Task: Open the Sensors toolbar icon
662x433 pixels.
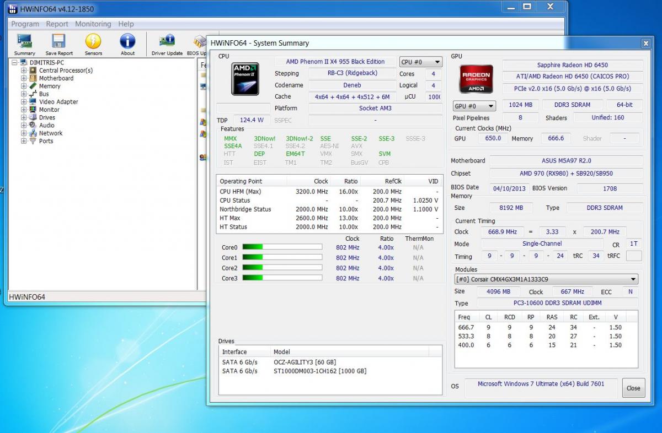Action: pos(93,42)
